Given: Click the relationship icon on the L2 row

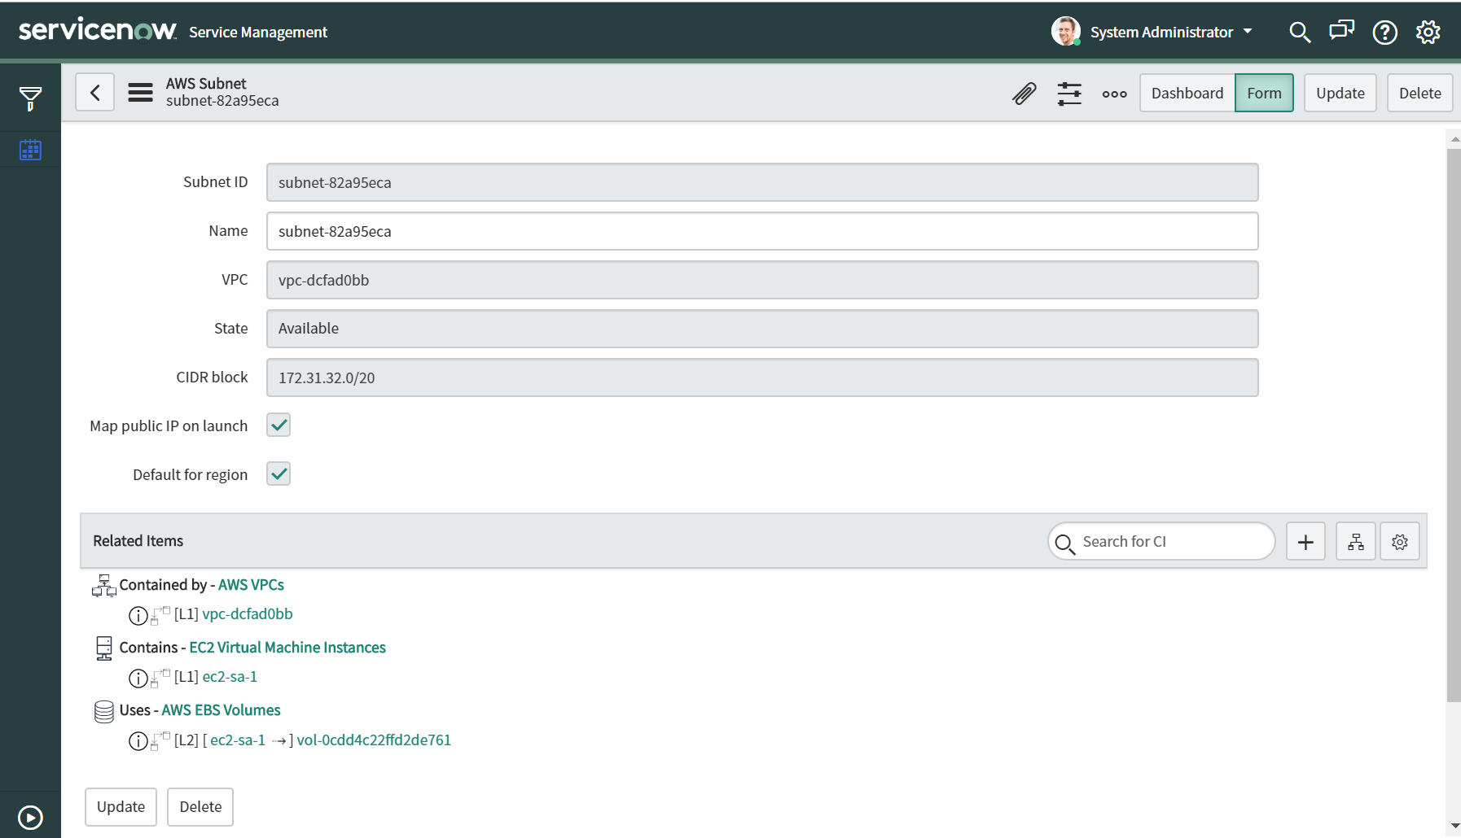Looking at the screenshot, I should pyautogui.click(x=160, y=740).
